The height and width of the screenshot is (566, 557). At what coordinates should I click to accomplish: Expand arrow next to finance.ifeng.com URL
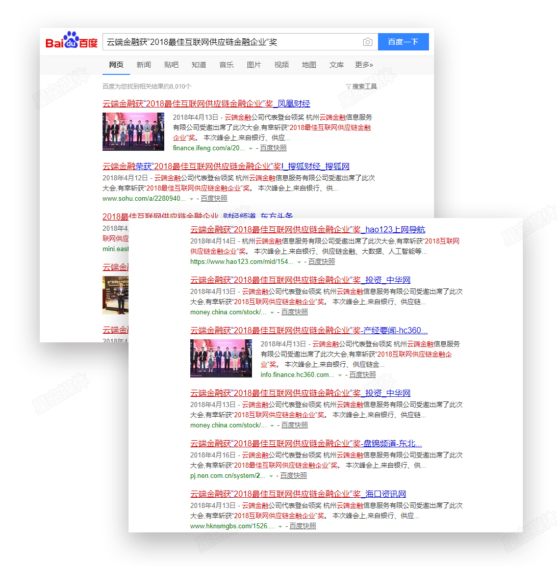click(250, 148)
